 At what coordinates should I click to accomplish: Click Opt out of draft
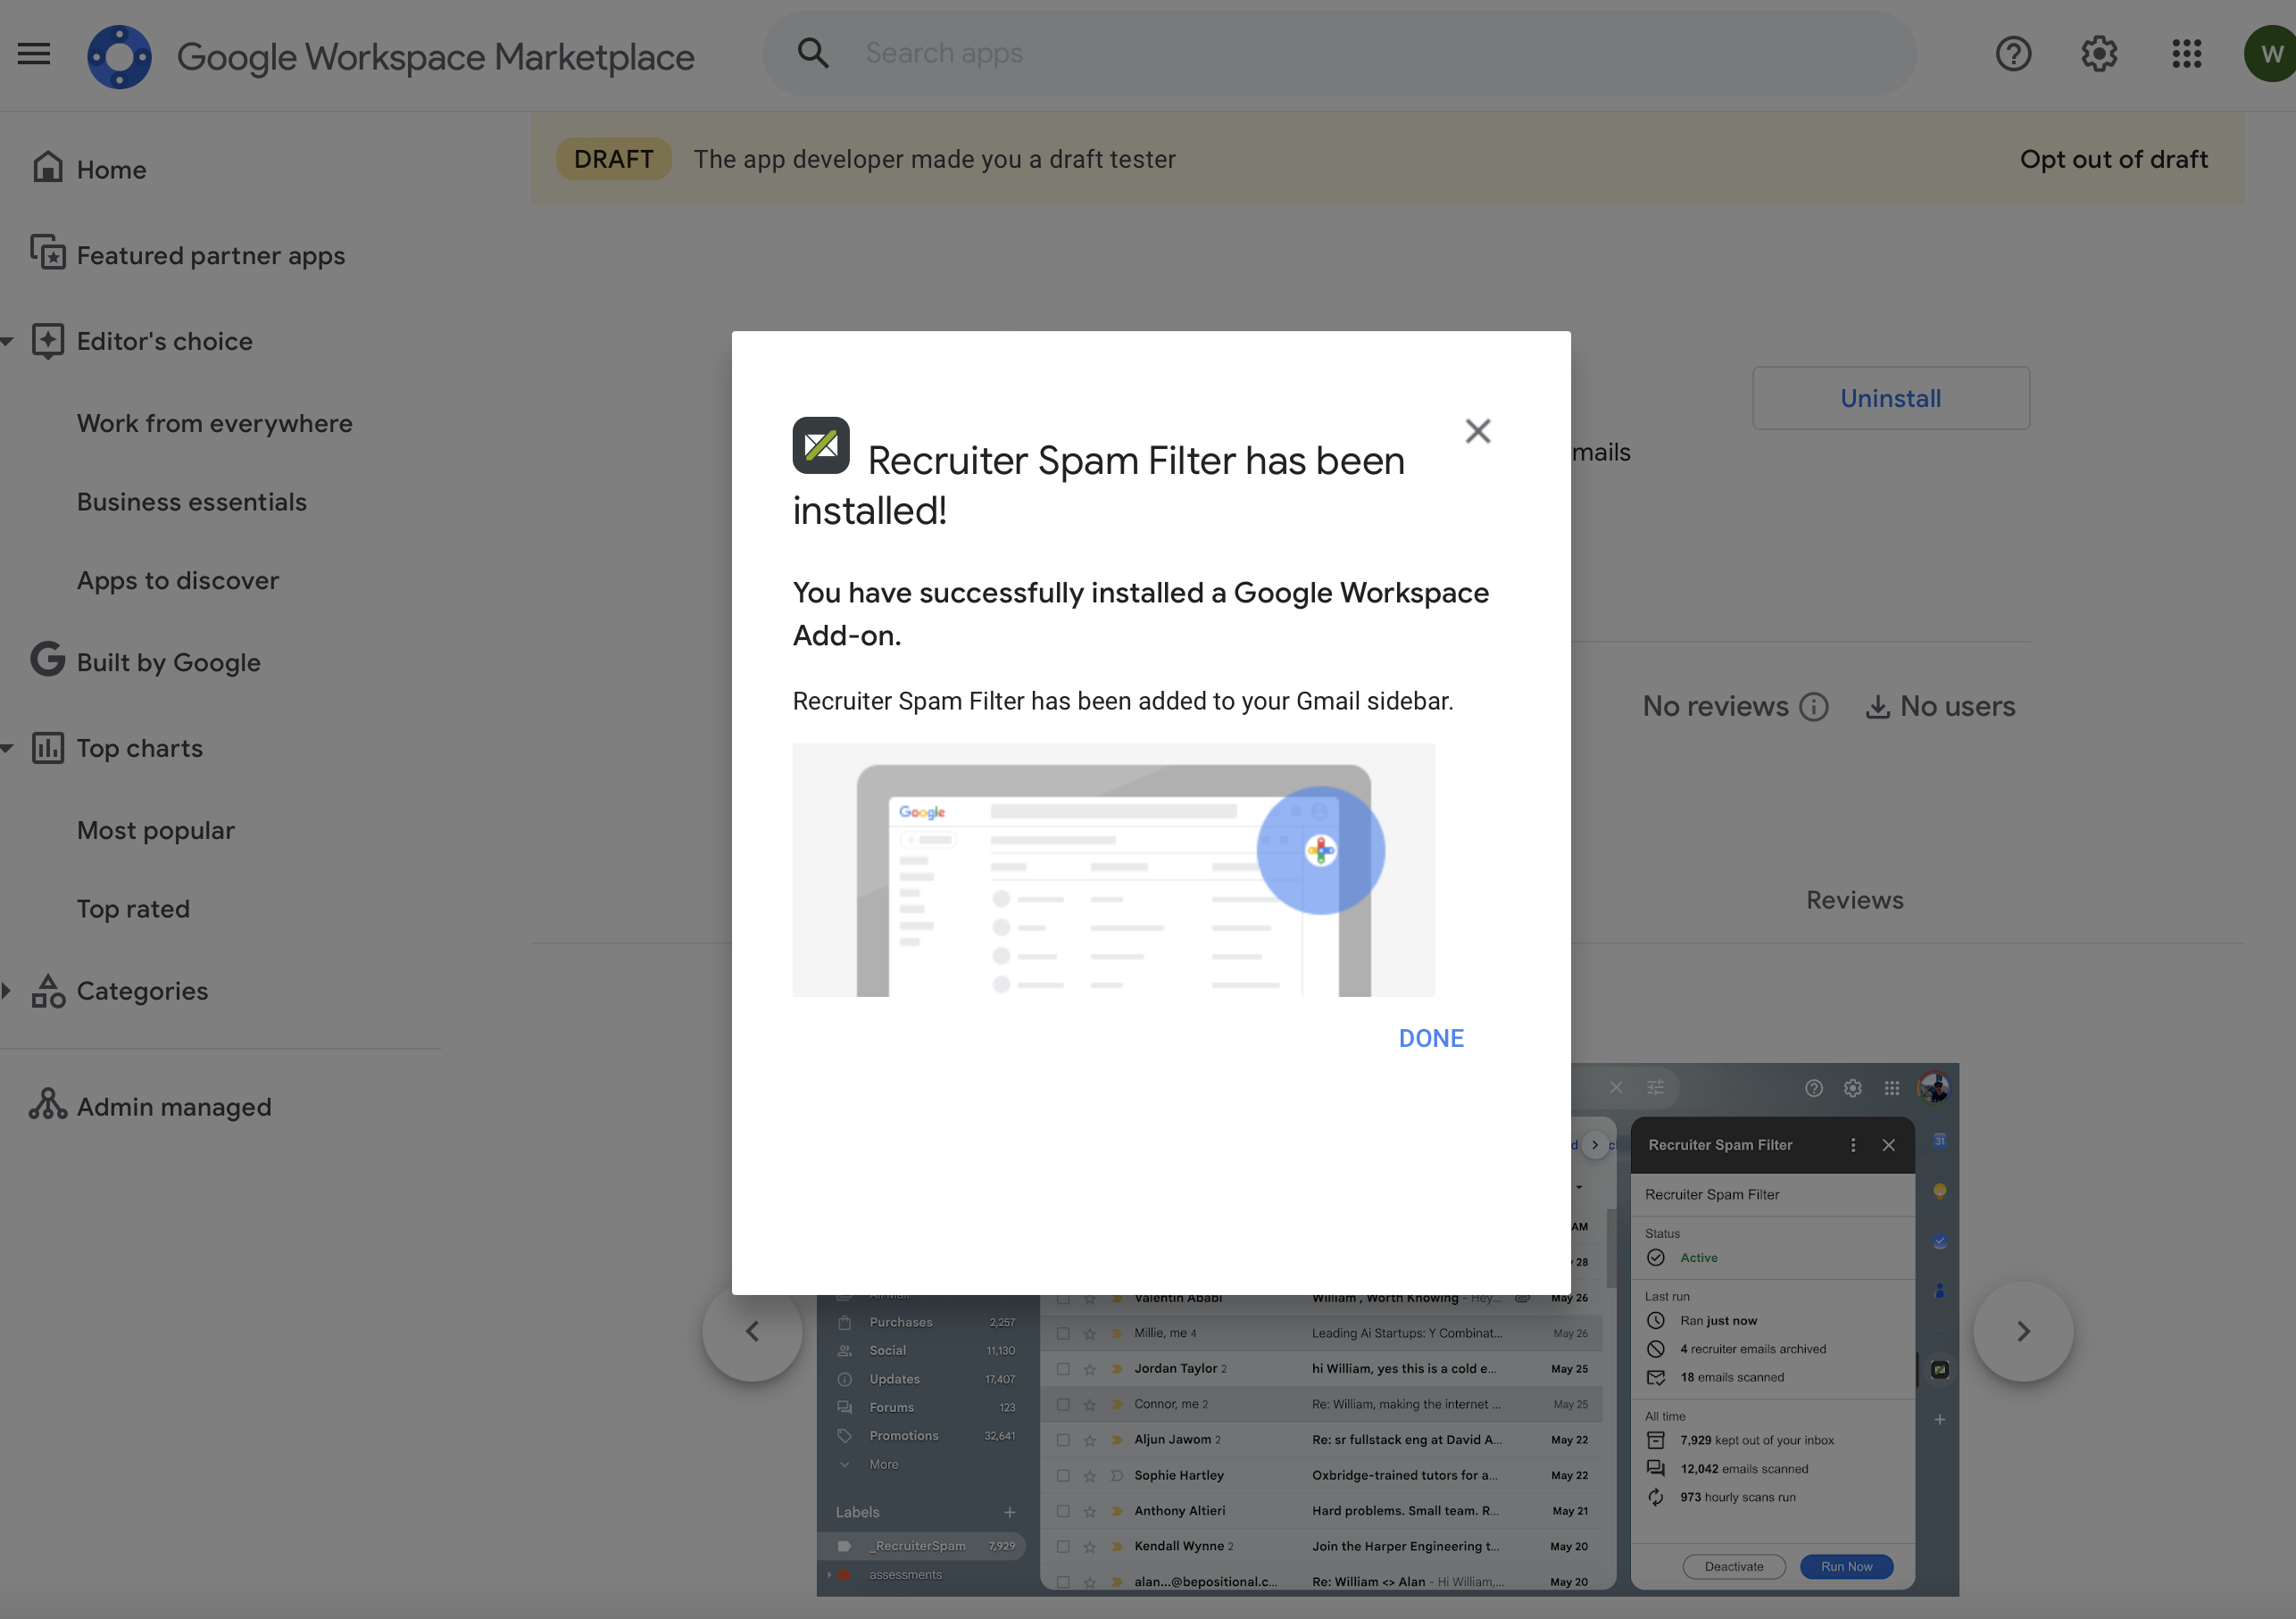pyautogui.click(x=2114, y=159)
